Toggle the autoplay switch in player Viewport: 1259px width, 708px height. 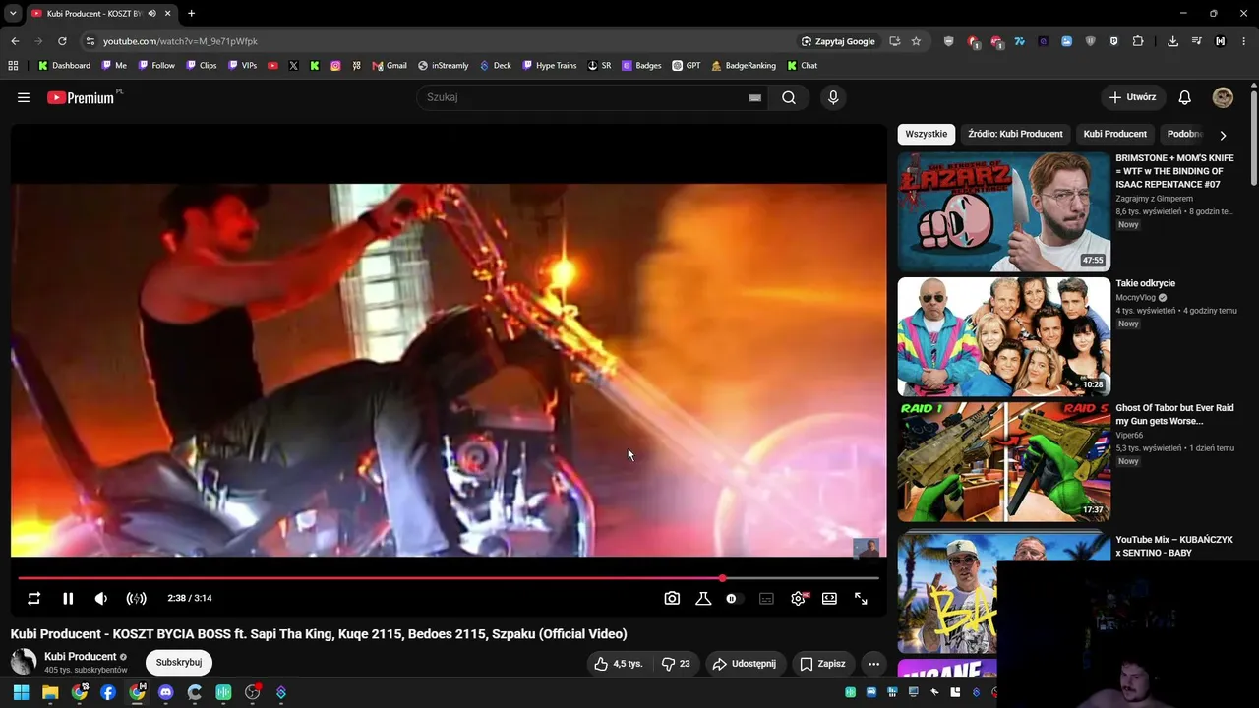click(x=734, y=598)
